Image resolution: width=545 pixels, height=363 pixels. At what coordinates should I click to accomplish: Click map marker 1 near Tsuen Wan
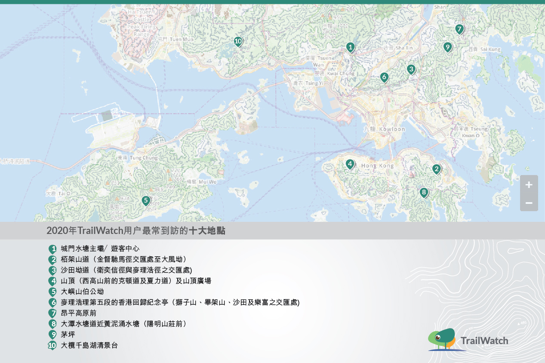pos(350,47)
